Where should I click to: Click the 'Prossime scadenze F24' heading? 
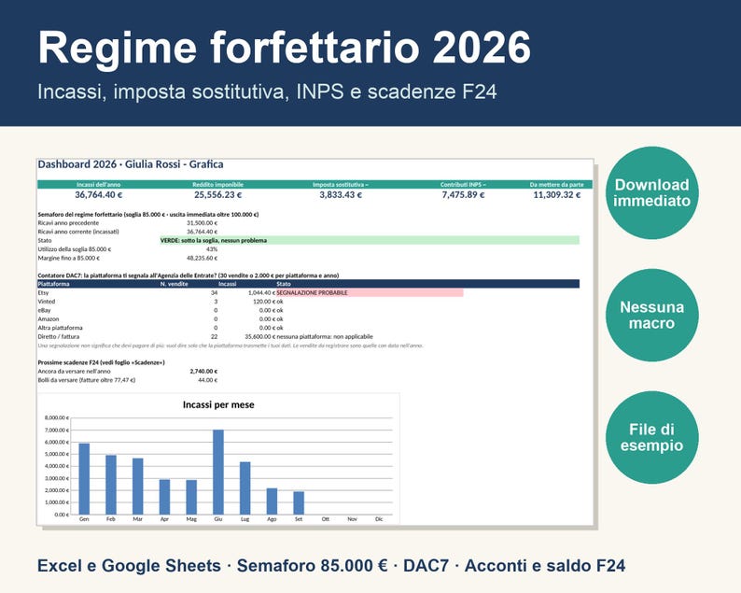point(101,362)
